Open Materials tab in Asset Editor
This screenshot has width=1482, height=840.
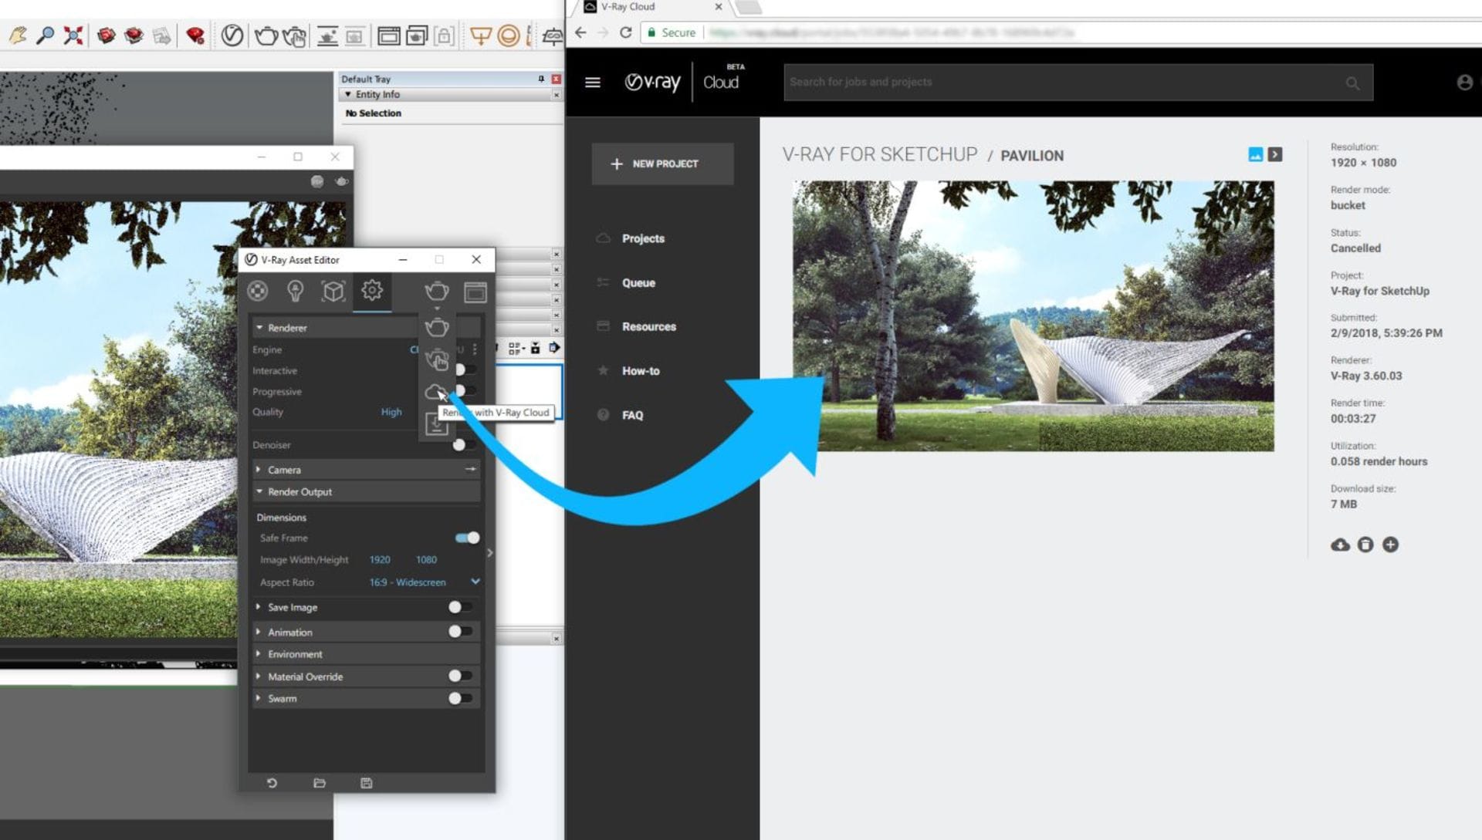tap(258, 291)
